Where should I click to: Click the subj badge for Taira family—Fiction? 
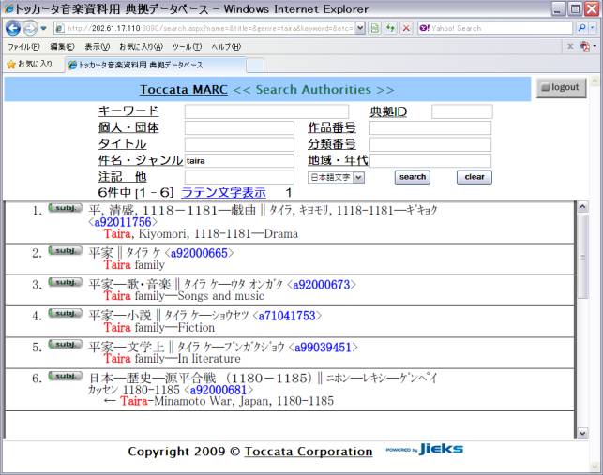(66, 313)
